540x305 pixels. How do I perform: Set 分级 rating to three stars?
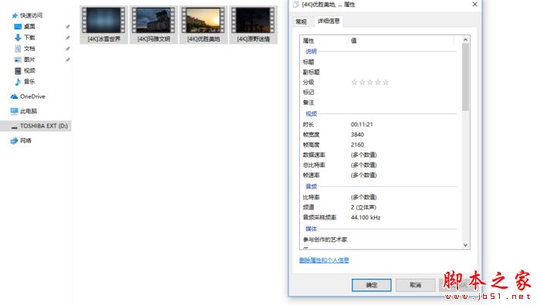(x=370, y=82)
